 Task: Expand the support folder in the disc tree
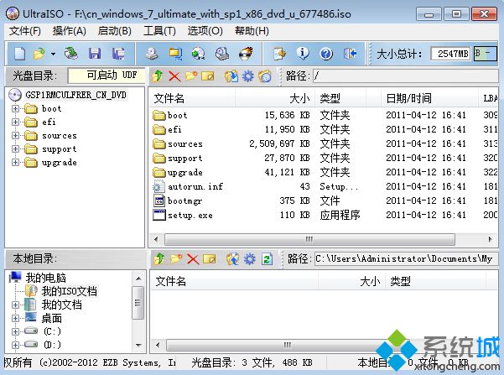tap(15, 148)
